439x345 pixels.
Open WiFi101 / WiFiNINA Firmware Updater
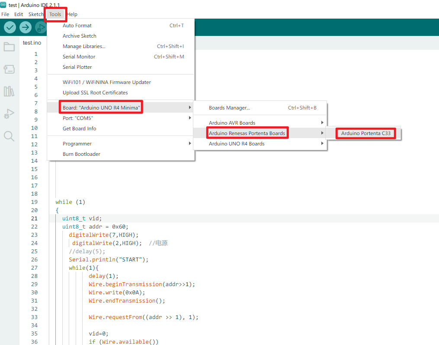coord(121,82)
